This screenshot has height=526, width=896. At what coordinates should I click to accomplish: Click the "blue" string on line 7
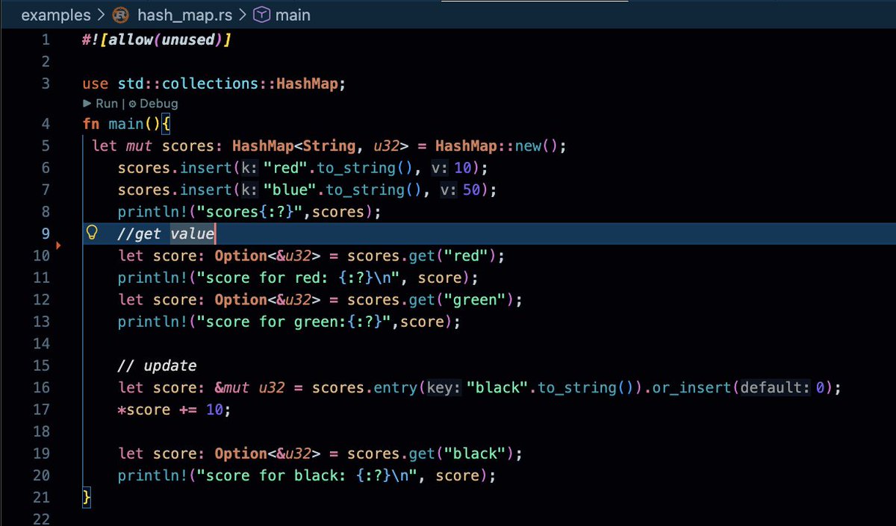point(290,190)
